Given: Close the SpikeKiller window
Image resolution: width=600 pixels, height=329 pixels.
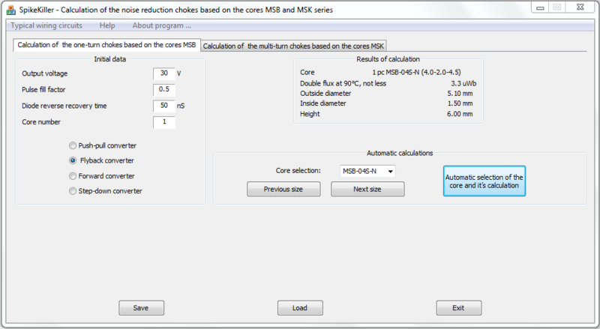Looking at the screenshot, I should (580, 7).
